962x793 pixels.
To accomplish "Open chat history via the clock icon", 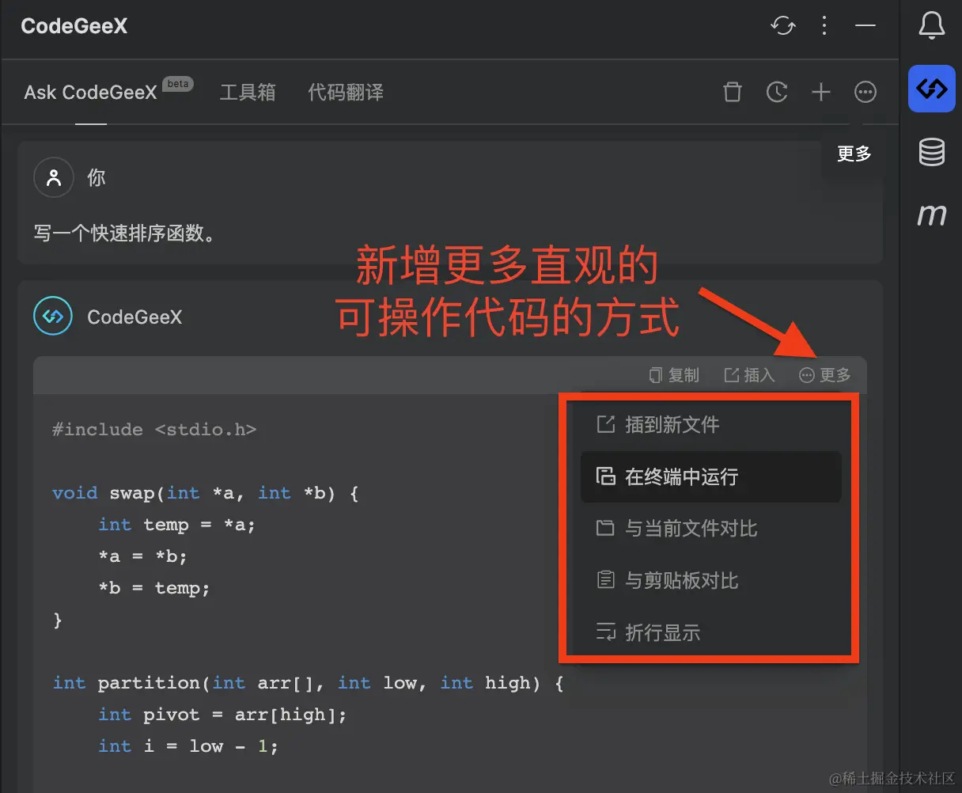I will point(777,92).
